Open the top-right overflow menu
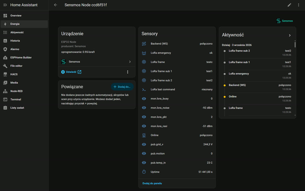The width and height of the screenshot is (305, 191). (298, 5)
